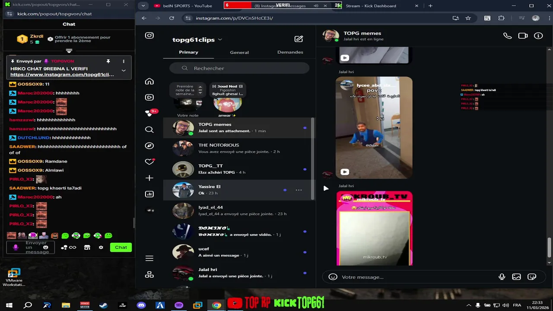Image resolution: width=553 pixels, height=311 pixels.
Task: Expand the topg61clips account switcher
Action: [x=220, y=39]
